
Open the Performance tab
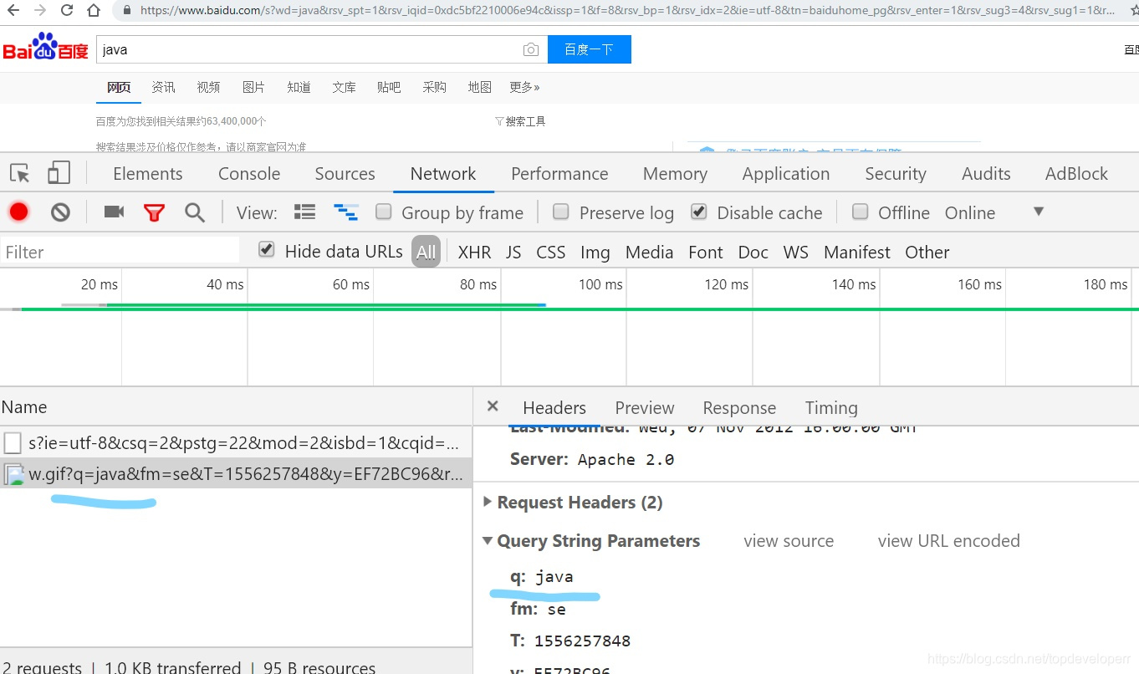tap(559, 174)
